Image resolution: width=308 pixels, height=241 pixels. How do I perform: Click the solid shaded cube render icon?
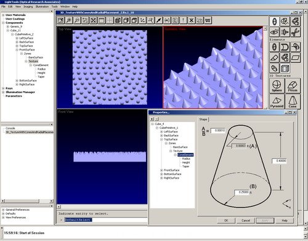pos(118,20)
